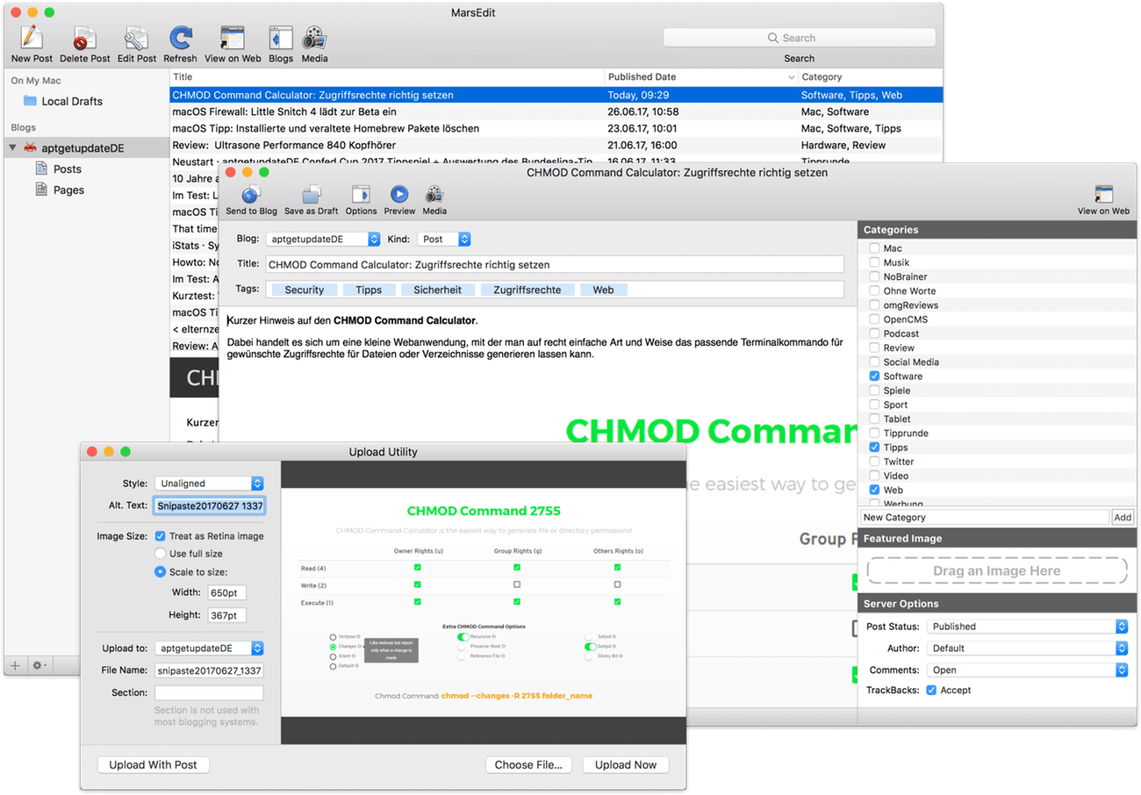The width and height of the screenshot is (1141, 795).
Task: Click the Width field showing 650pt
Action: point(226,593)
